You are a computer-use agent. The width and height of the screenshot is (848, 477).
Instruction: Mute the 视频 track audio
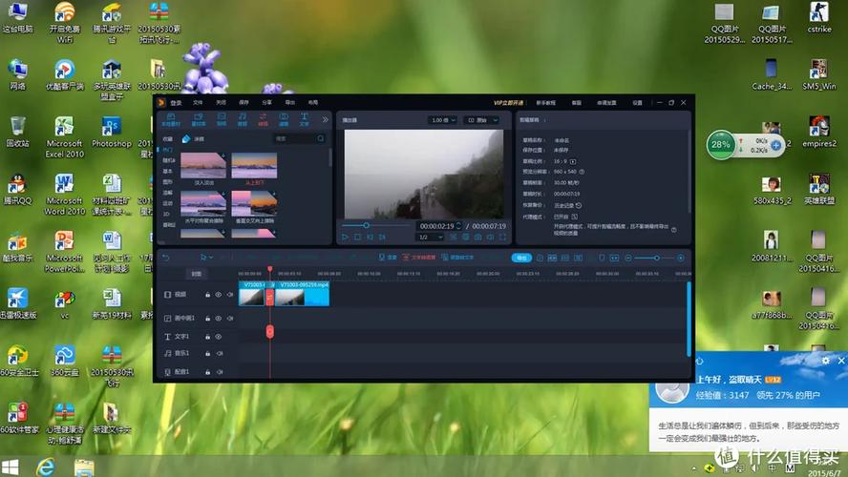[230, 295]
